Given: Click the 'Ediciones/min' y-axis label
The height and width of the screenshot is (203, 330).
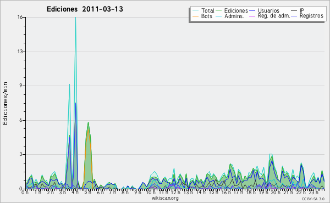Looking at the screenshot, I should coord(5,104).
